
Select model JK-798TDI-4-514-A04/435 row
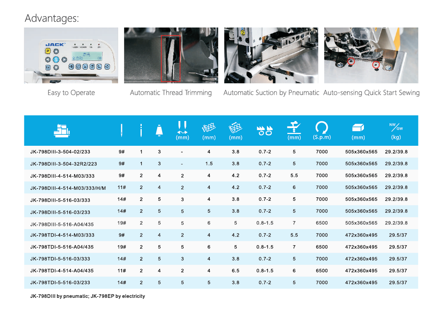tap(62, 271)
